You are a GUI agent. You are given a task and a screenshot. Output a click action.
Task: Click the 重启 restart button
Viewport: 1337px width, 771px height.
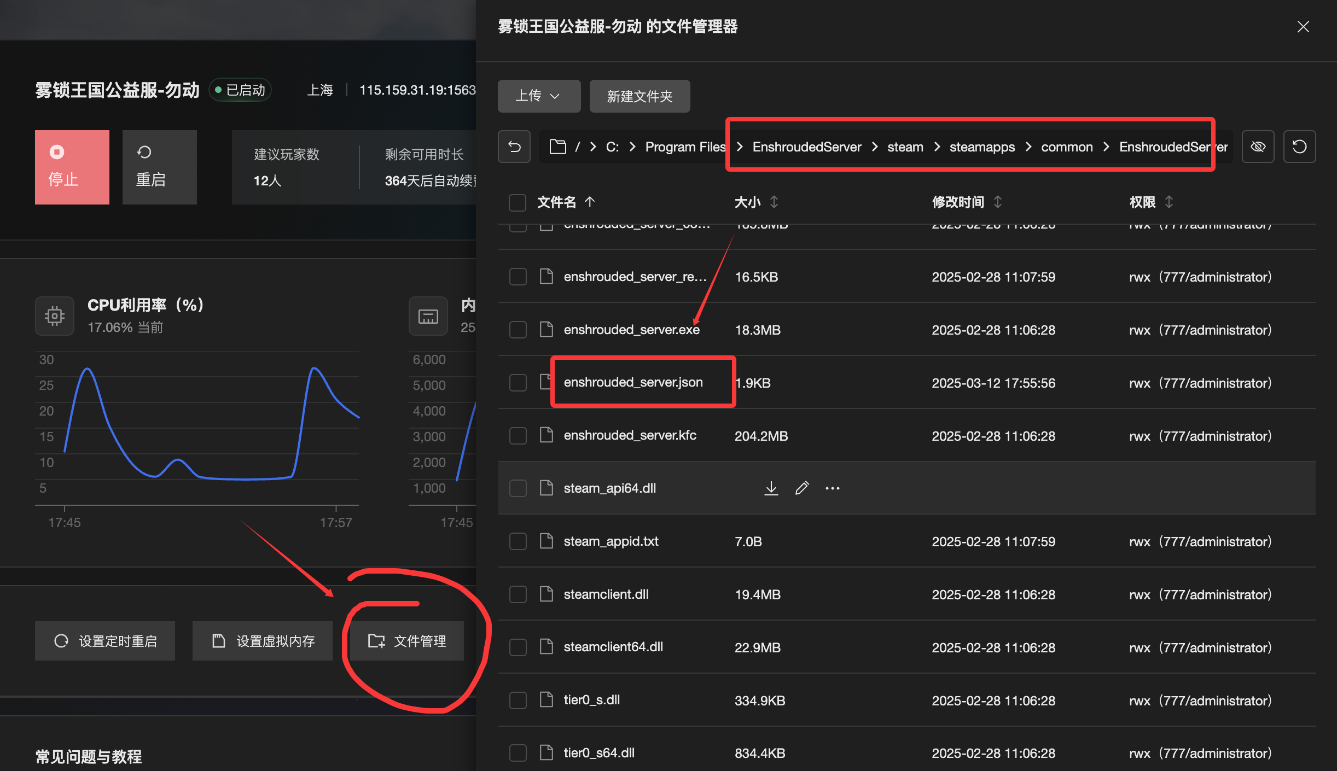point(159,167)
